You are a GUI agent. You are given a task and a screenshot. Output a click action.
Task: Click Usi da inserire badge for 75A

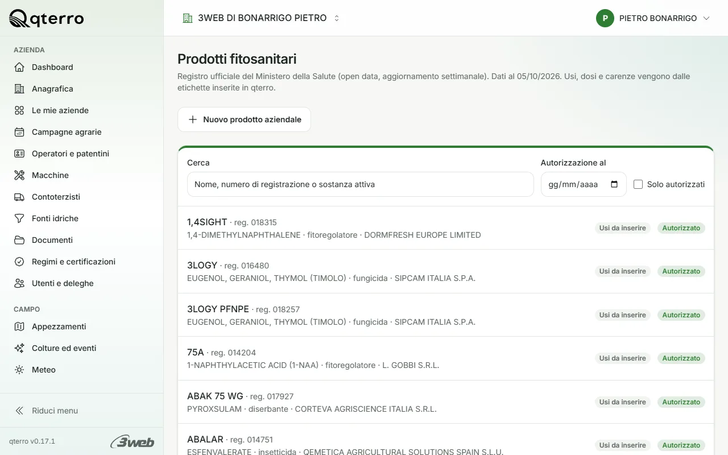623,358
